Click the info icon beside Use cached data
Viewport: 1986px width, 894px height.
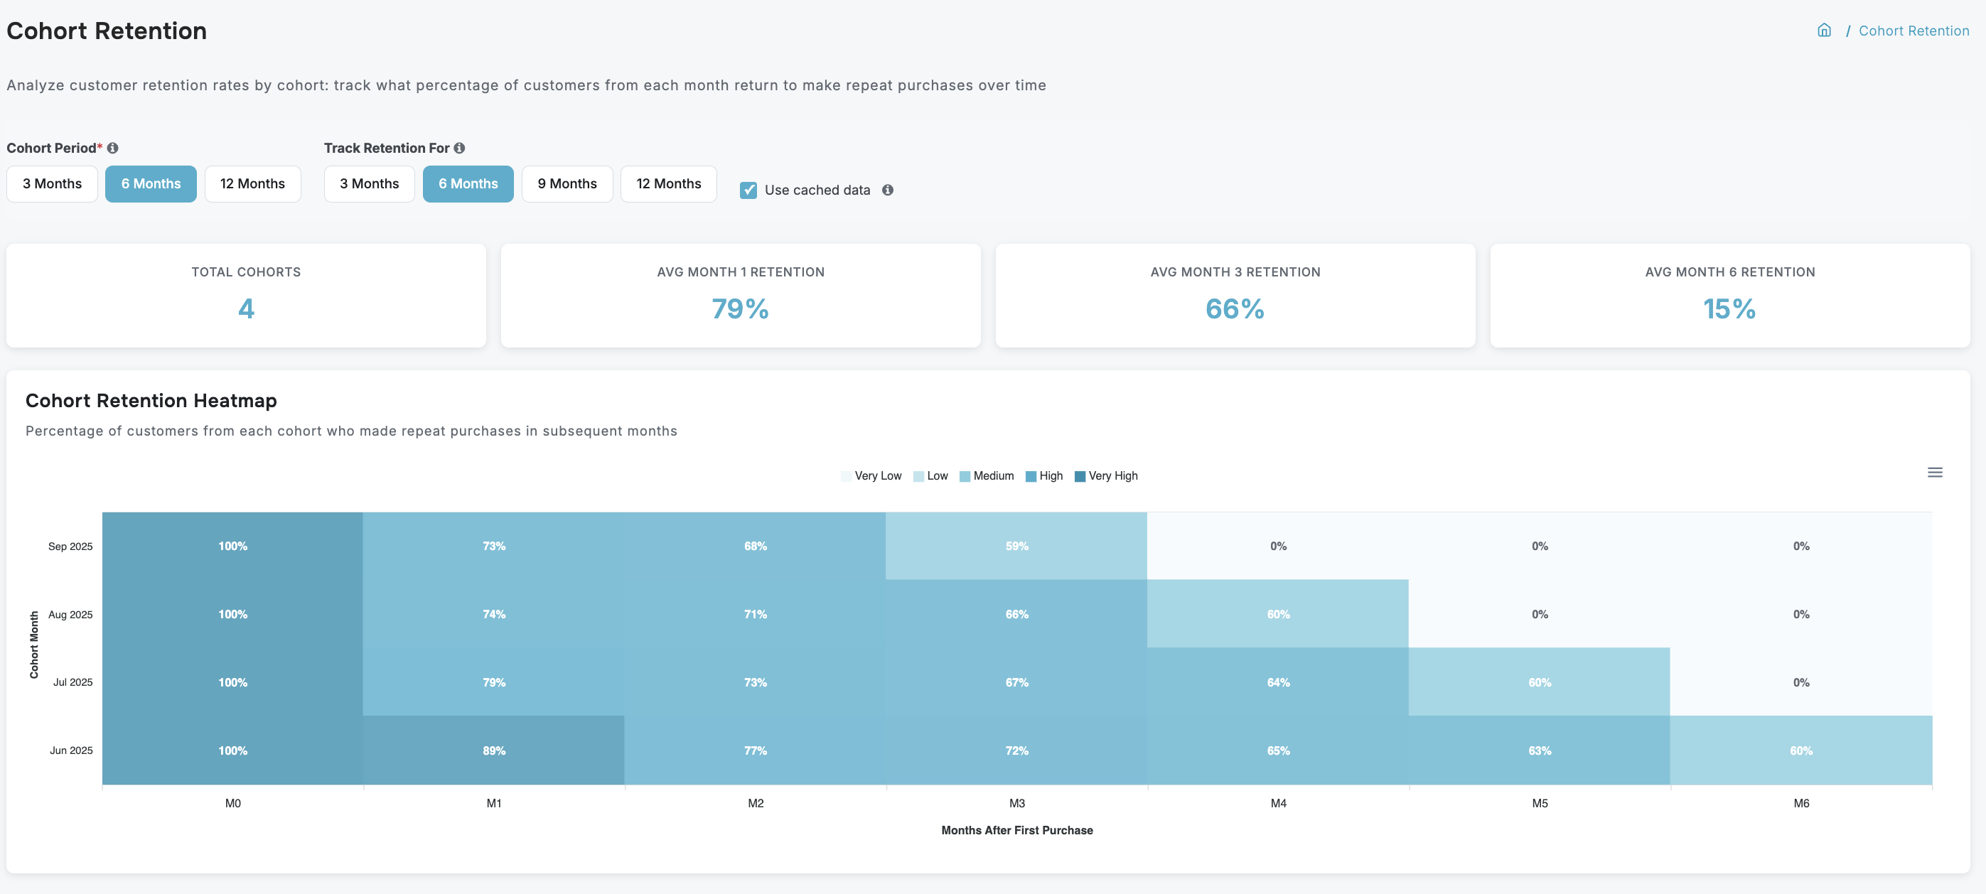(887, 190)
